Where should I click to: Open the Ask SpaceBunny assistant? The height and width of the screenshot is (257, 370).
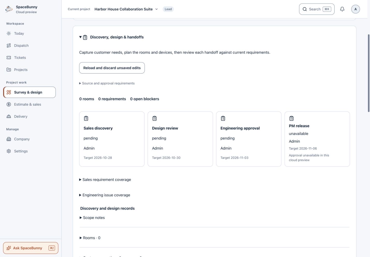(x=31, y=248)
